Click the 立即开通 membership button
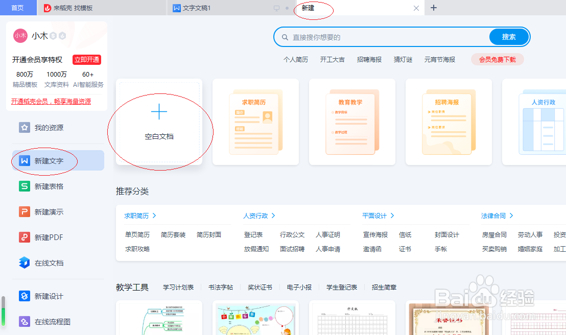 [86, 60]
